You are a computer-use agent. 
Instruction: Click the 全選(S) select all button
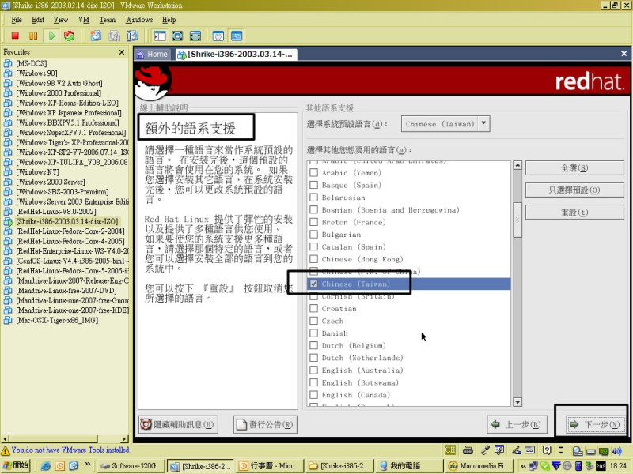coord(574,168)
